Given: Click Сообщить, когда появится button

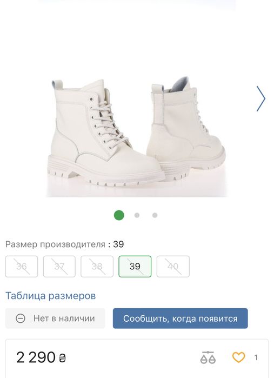Looking at the screenshot, I should coord(181,318).
